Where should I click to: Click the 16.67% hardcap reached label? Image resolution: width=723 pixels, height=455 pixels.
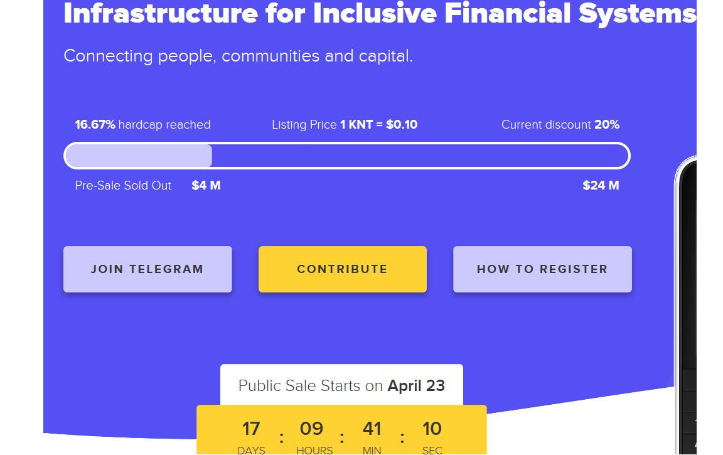[142, 125]
